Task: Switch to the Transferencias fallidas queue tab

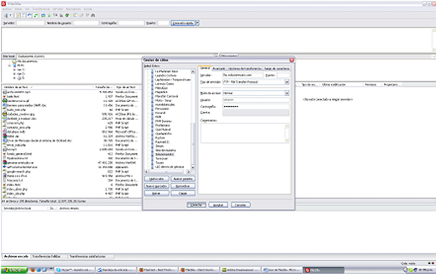Action: point(47,257)
